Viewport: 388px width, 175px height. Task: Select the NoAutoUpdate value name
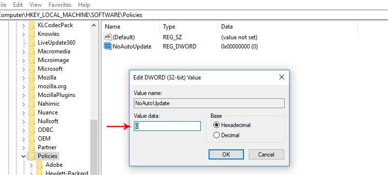click(x=132, y=47)
